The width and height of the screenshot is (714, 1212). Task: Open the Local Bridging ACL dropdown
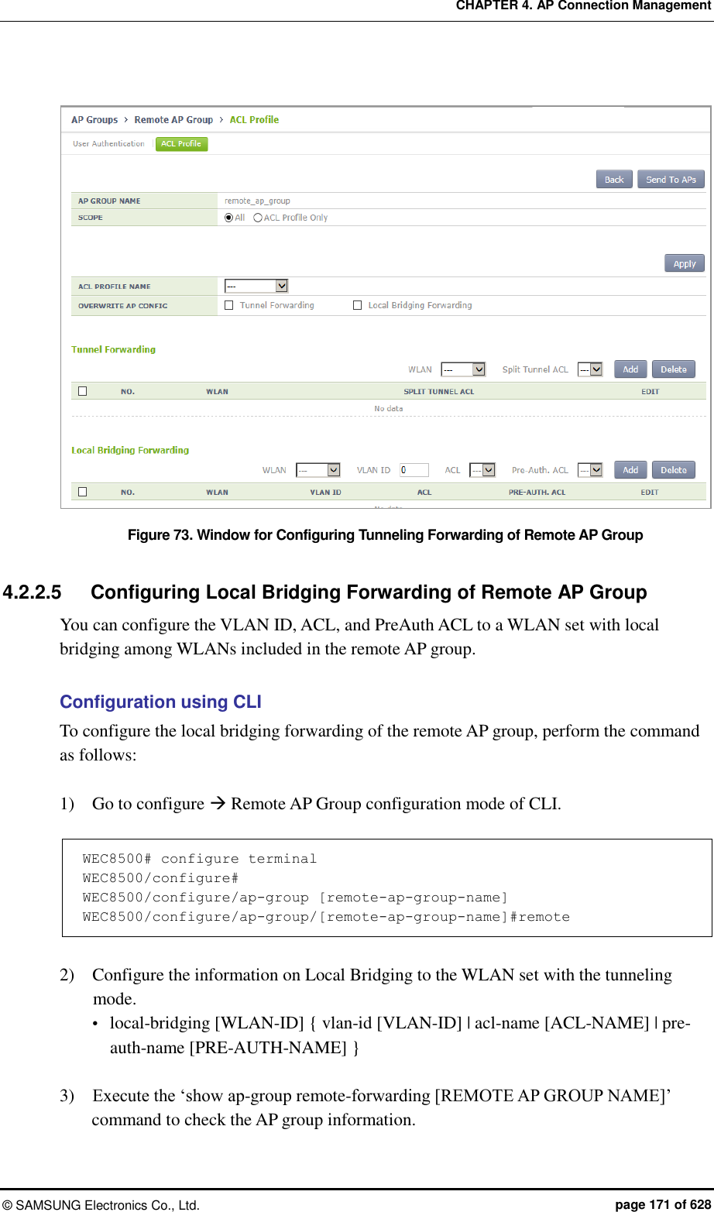[482, 470]
